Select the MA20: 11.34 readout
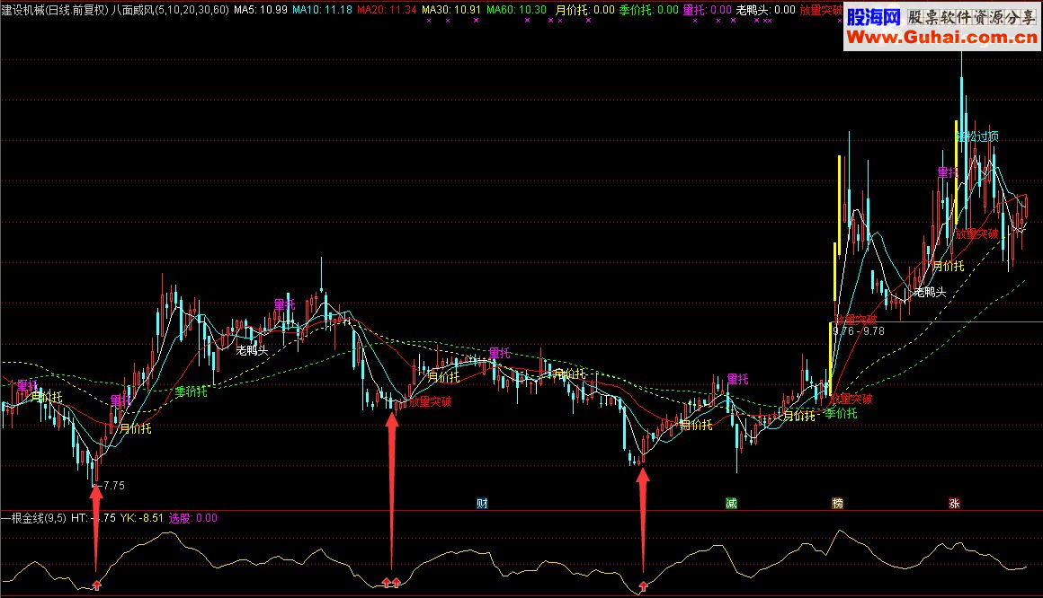 coord(387,10)
